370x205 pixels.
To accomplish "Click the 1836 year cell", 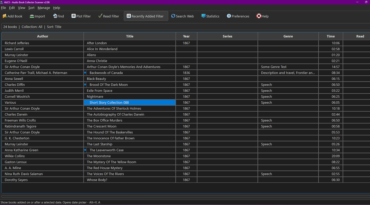I will [x=186, y=73].
